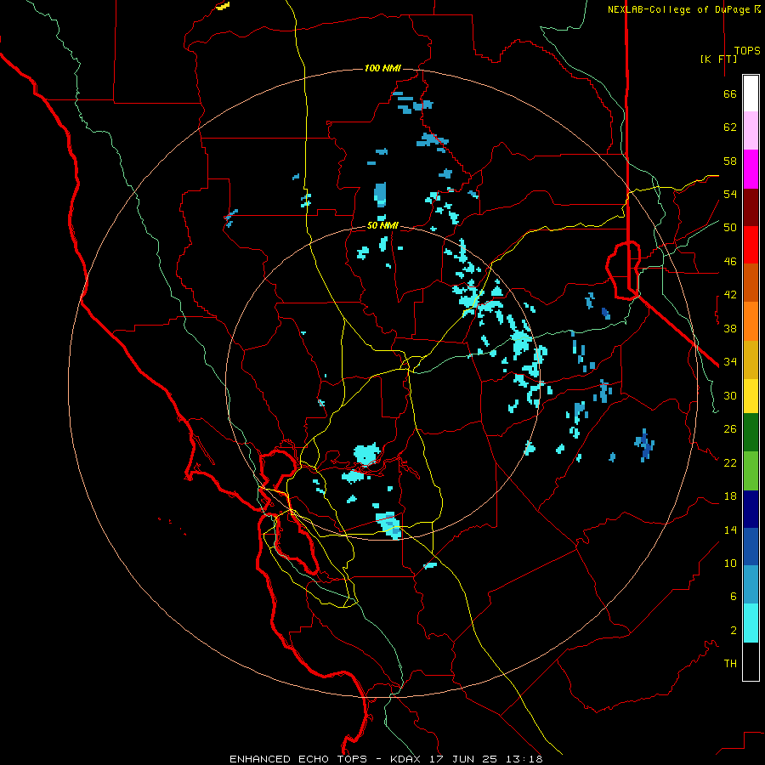Click the gold 38 kft legend swatch
This screenshot has width=765, height=765.
[751, 360]
